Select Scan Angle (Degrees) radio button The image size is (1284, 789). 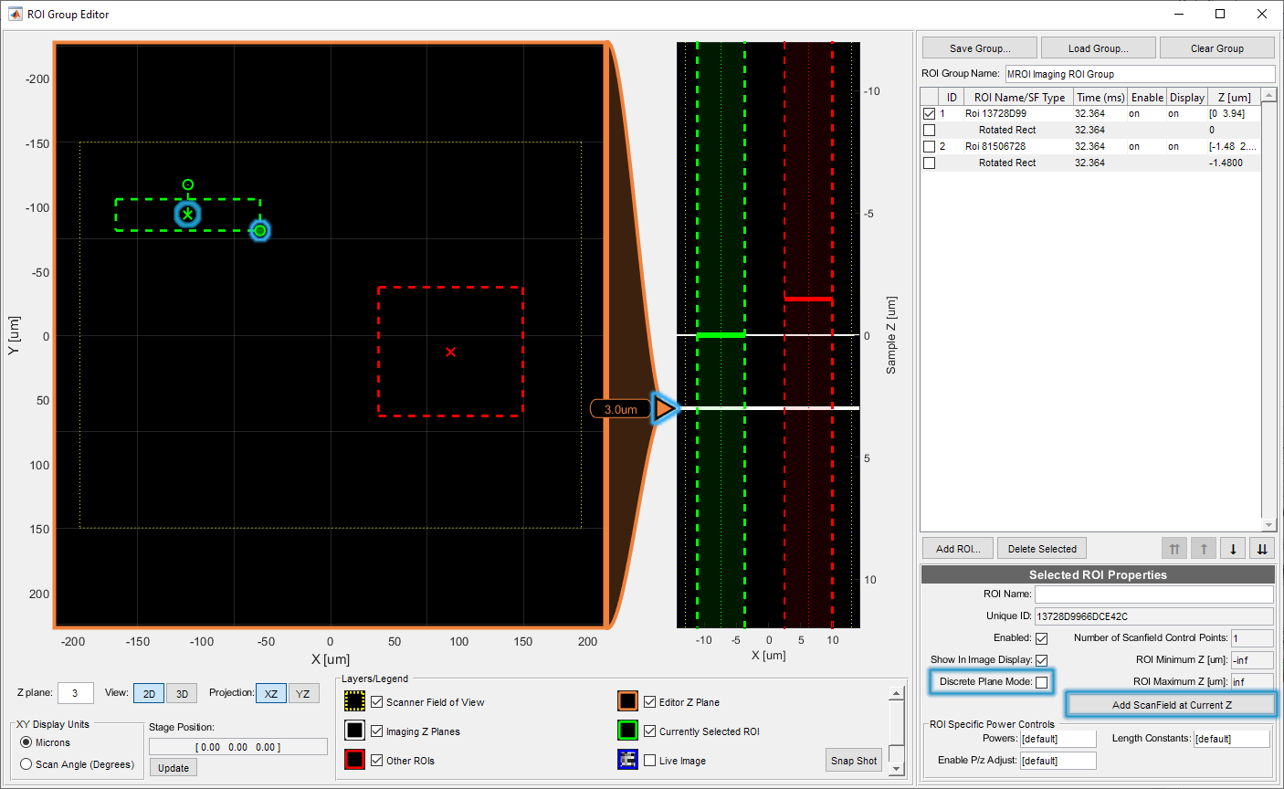pos(26,764)
